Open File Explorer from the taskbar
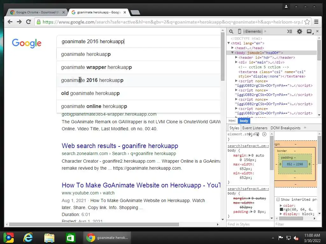Screen dimensions: 326x244 49,238
